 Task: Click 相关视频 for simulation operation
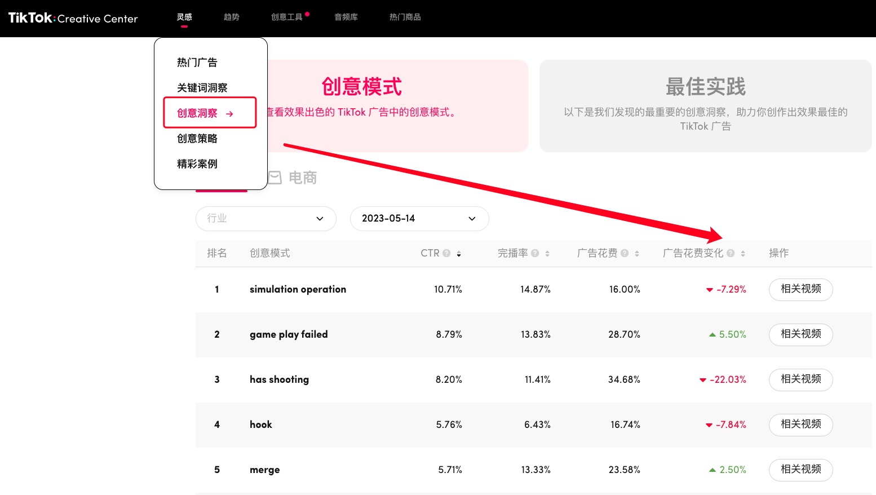(x=800, y=289)
